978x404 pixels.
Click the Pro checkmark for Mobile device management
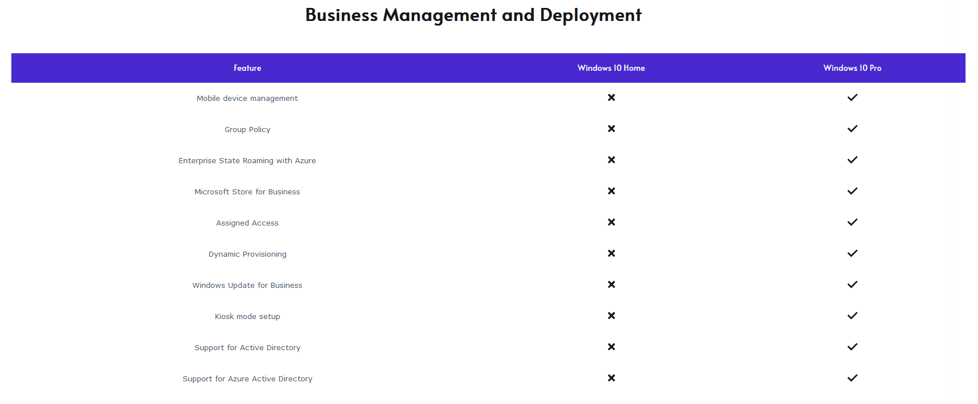[x=852, y=97]
